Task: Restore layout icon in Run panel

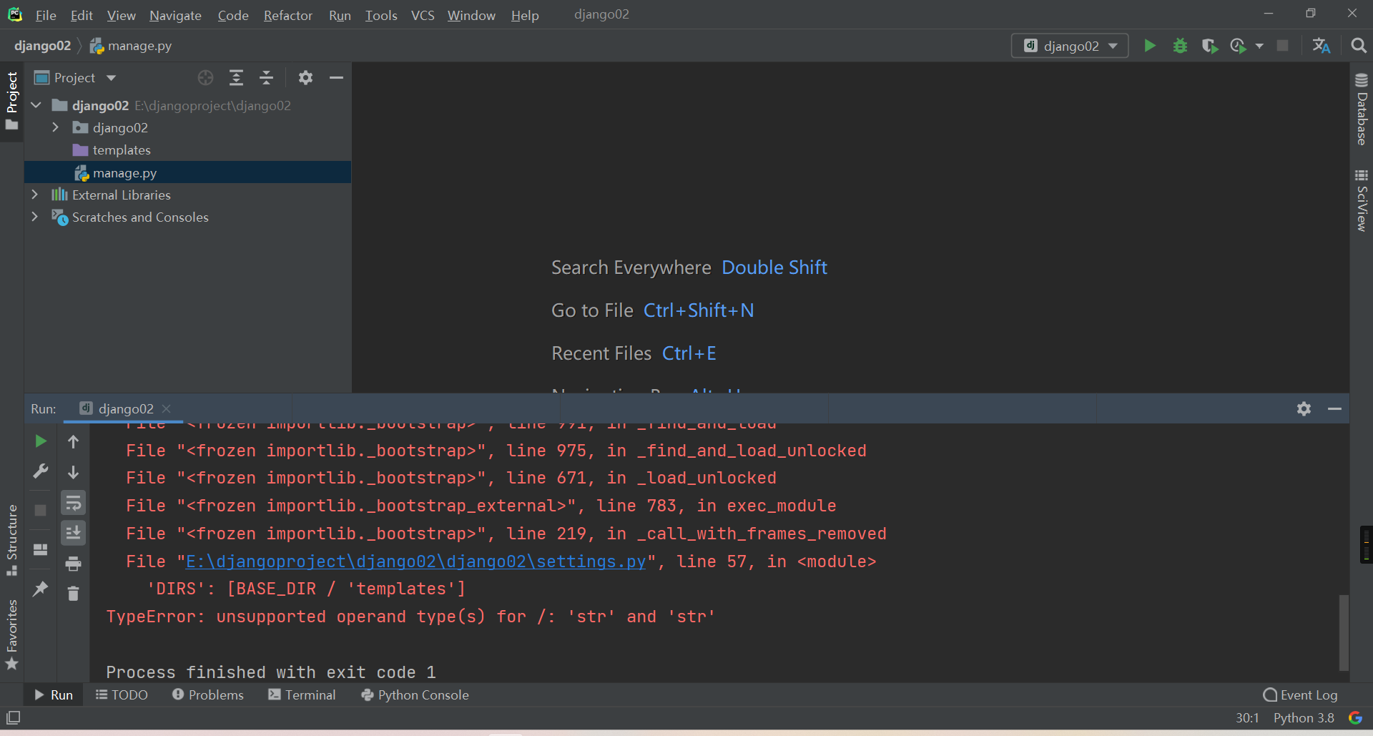Action: pyautogui.click(x=41, y=549)
